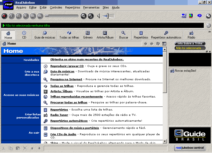Click the Play button
The height and width of the screenshot is (153, 212).
(x=11, y=16)
